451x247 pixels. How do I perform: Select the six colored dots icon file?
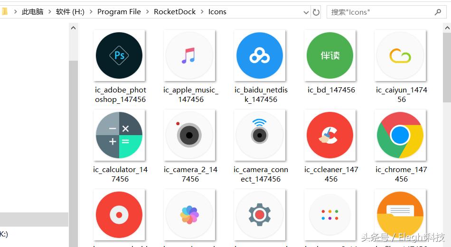[330, 215]
